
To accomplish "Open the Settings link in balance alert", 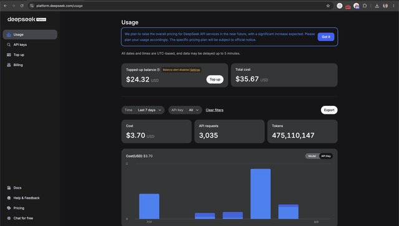I will 195,70.
